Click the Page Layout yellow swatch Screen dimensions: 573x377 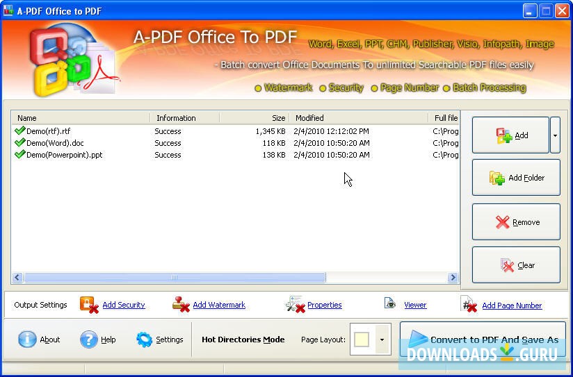tap(362, 340)
